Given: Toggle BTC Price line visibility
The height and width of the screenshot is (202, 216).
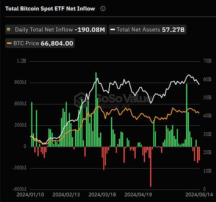Looking at the screenshot, I should (x=40, y=44).
